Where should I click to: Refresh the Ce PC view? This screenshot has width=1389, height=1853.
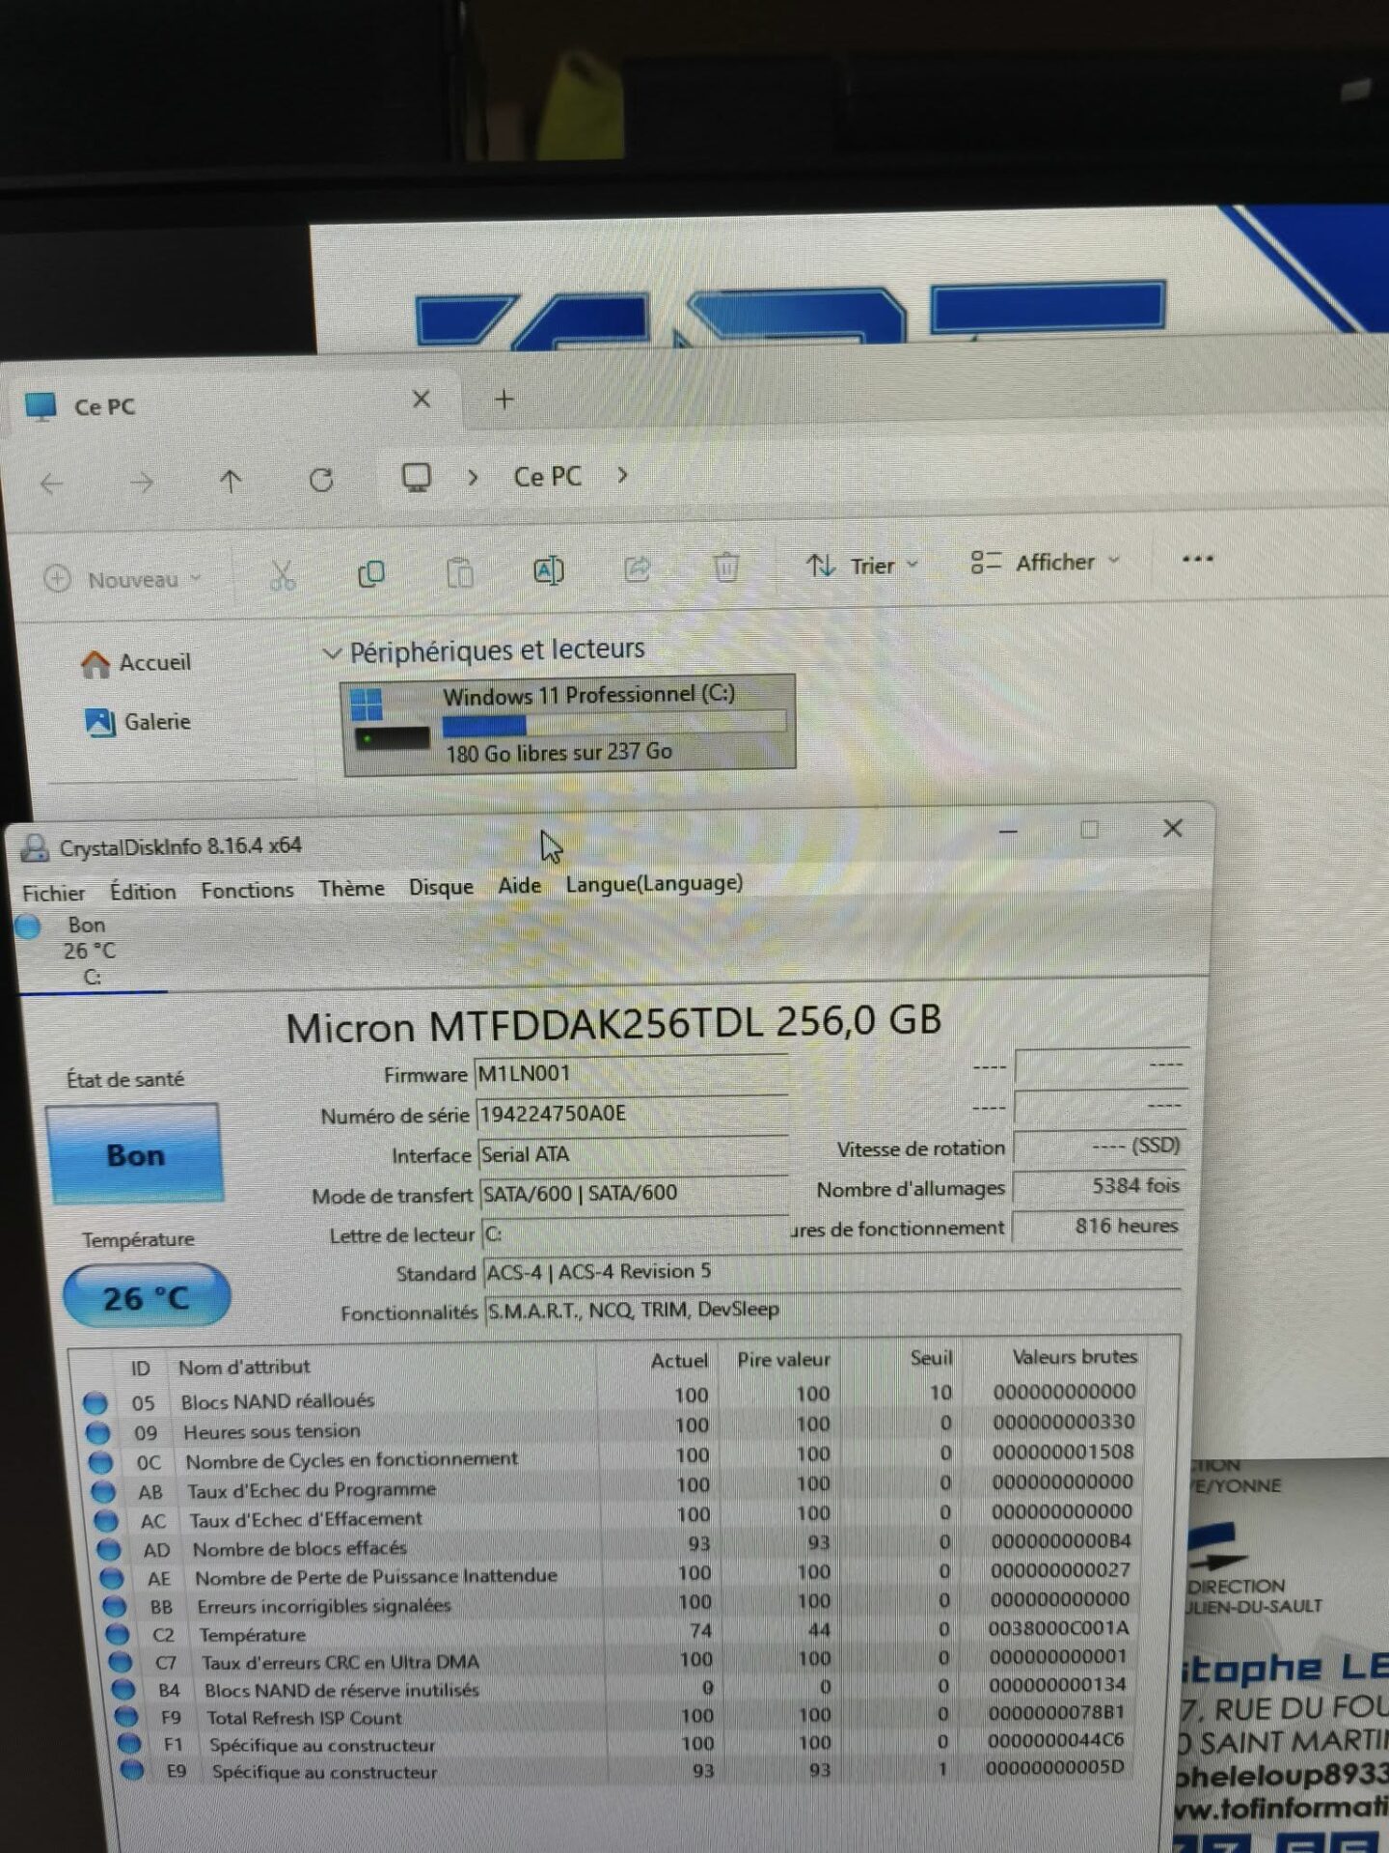click(321, 480)
